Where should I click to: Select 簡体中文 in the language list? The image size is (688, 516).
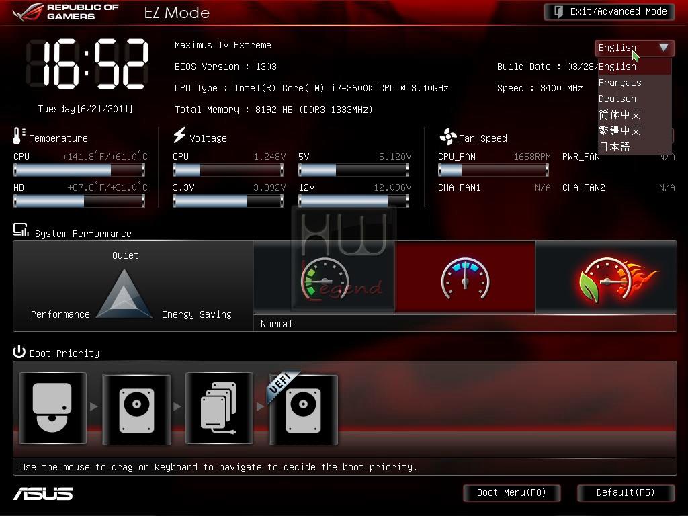634,114
